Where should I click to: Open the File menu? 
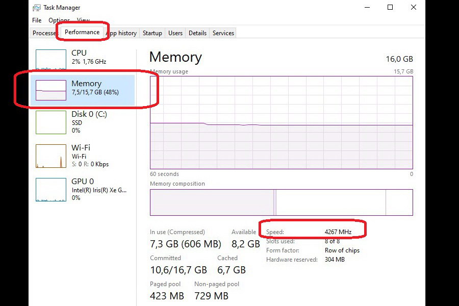click(x=37, y=20)
